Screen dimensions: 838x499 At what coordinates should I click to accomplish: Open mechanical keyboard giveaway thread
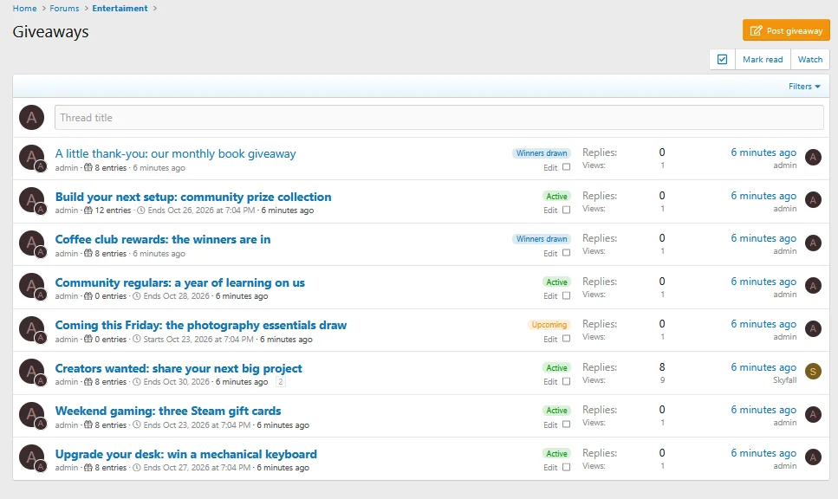pyautogui.click(x=186, y=454)
